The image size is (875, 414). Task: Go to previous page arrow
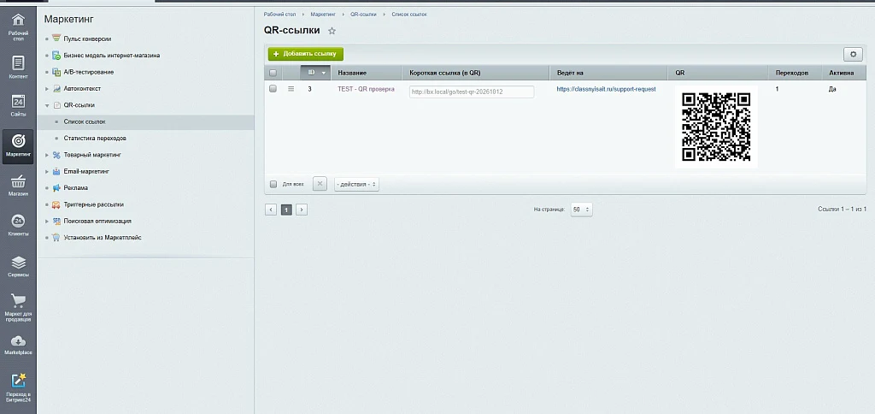[x=271, y=210]
